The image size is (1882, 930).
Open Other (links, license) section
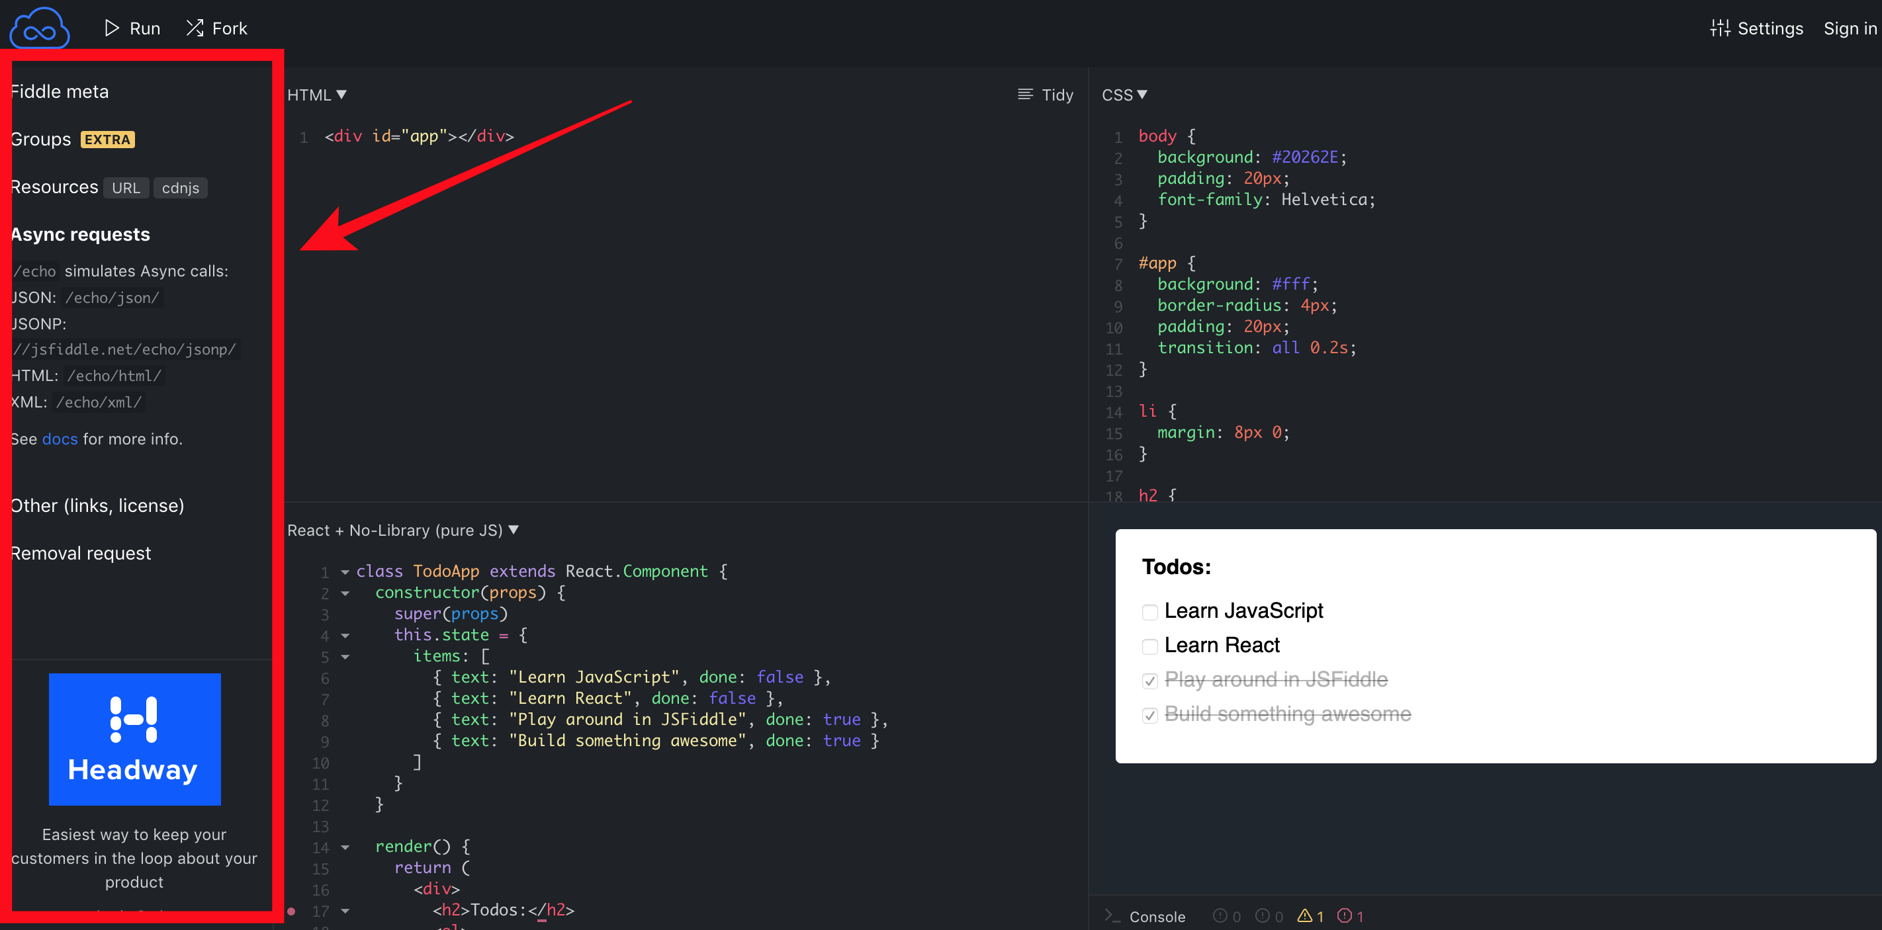(x=98, y=505)
